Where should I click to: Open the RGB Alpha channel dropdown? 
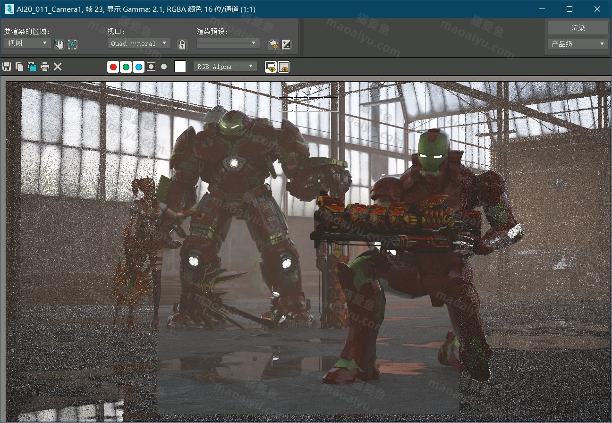[225, 67]
